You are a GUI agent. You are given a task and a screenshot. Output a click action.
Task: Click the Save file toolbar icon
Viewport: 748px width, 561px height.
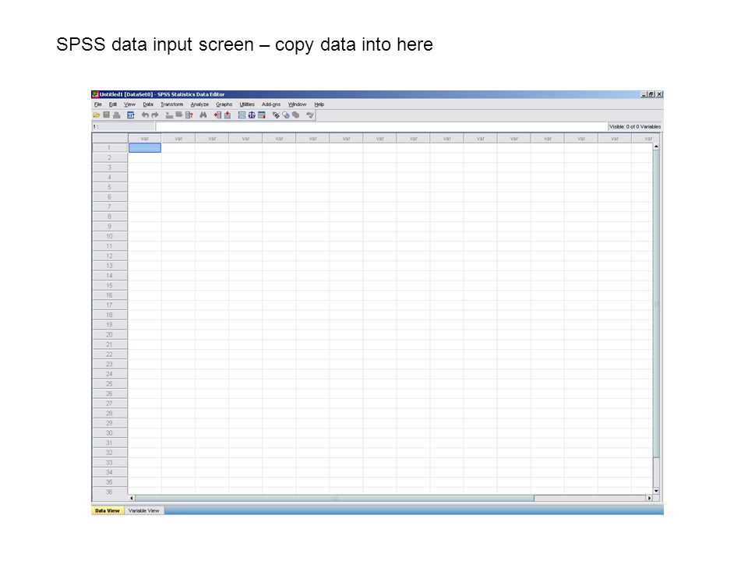point(107,115)
